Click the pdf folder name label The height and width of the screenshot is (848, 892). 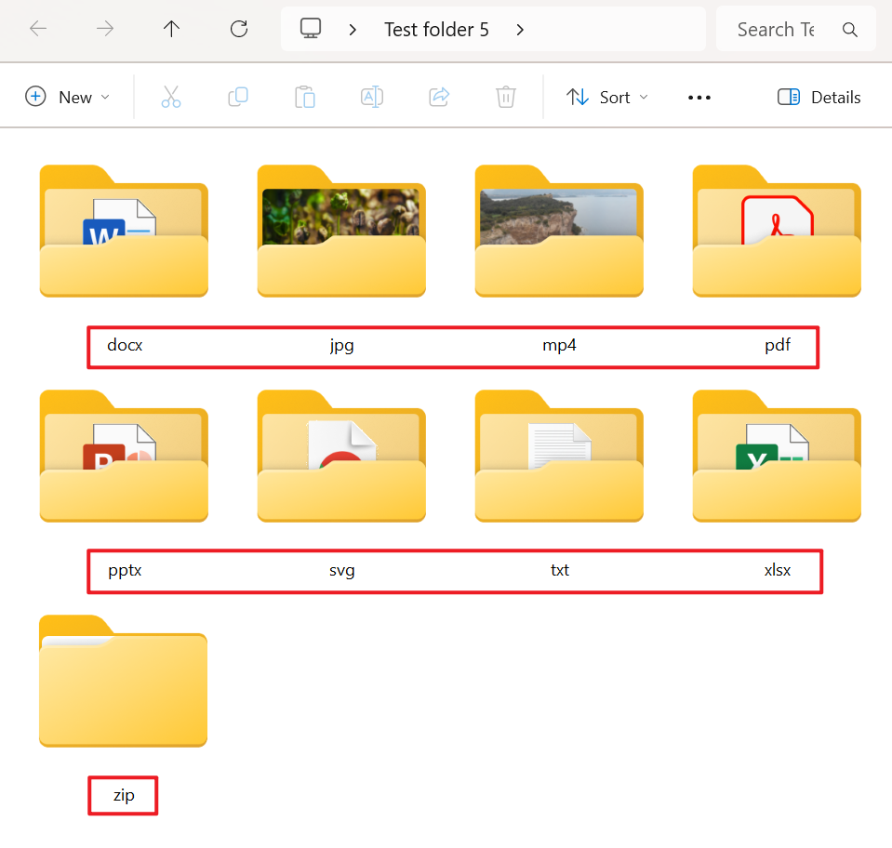pyautogui.click(x=777, y=345)
